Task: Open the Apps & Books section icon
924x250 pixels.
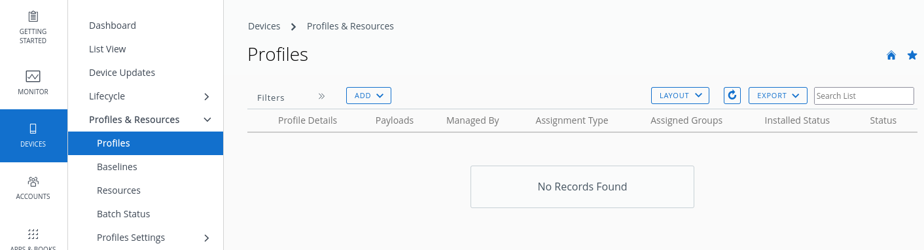Action: click(x=33, y=234)
